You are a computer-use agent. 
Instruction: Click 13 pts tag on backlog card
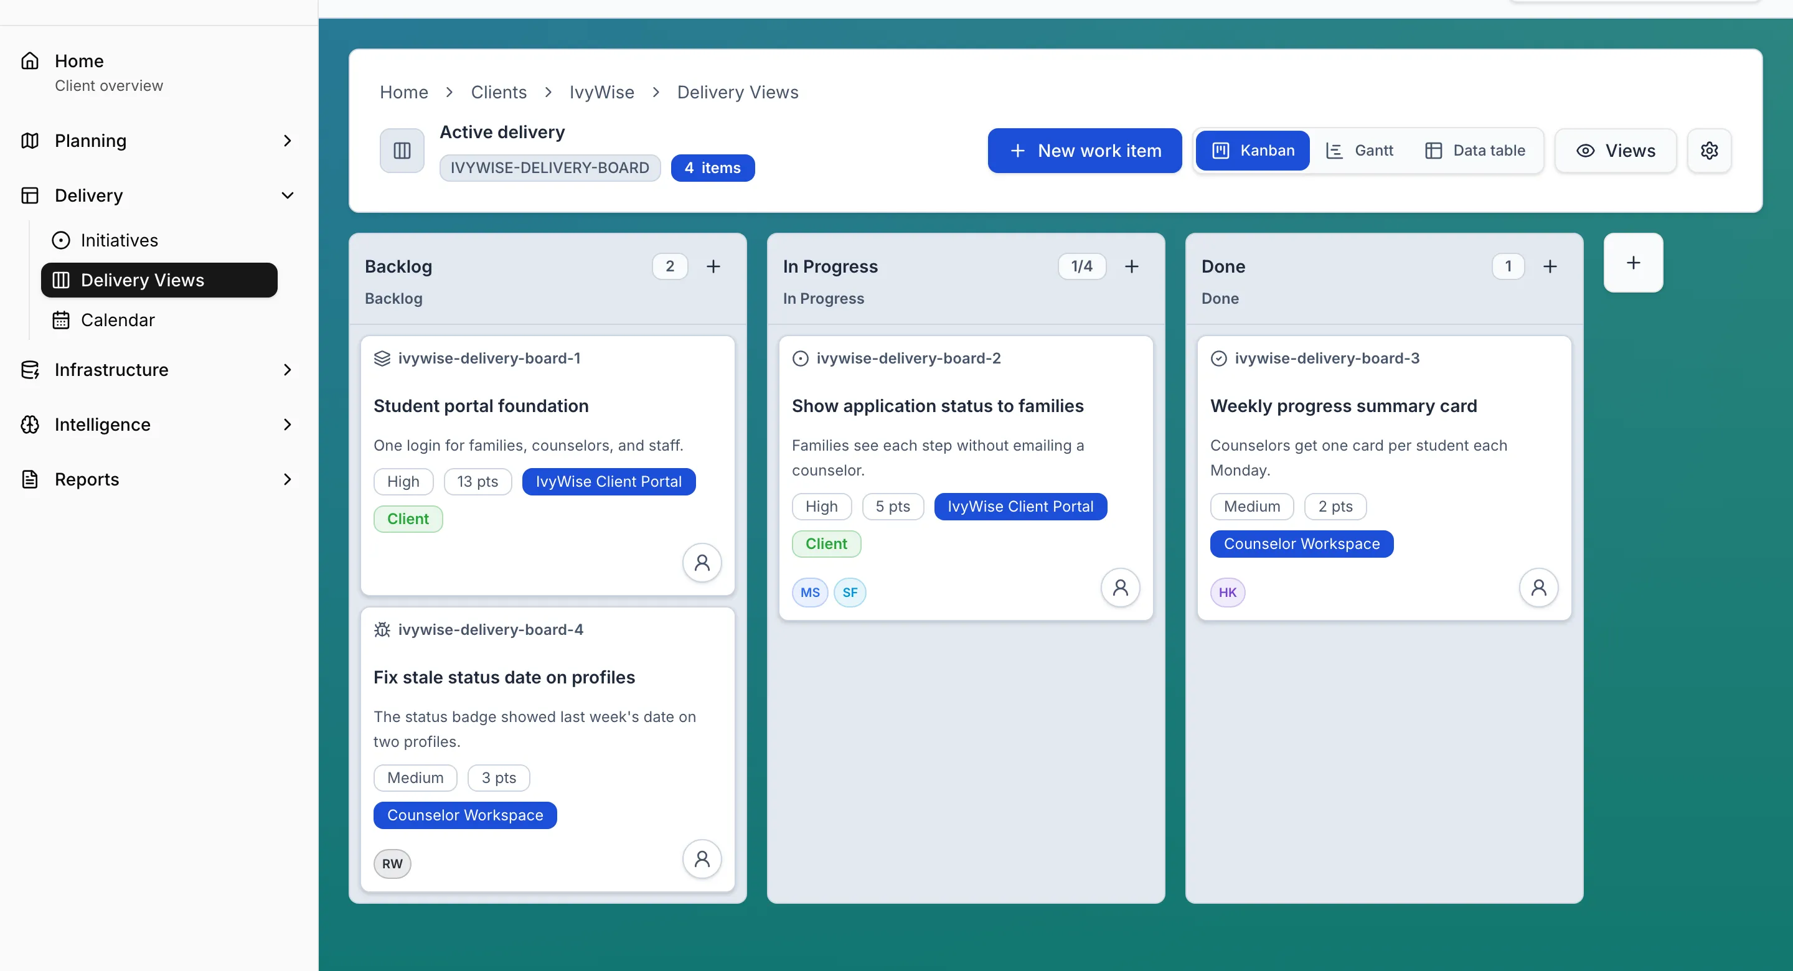pos(478,482)
